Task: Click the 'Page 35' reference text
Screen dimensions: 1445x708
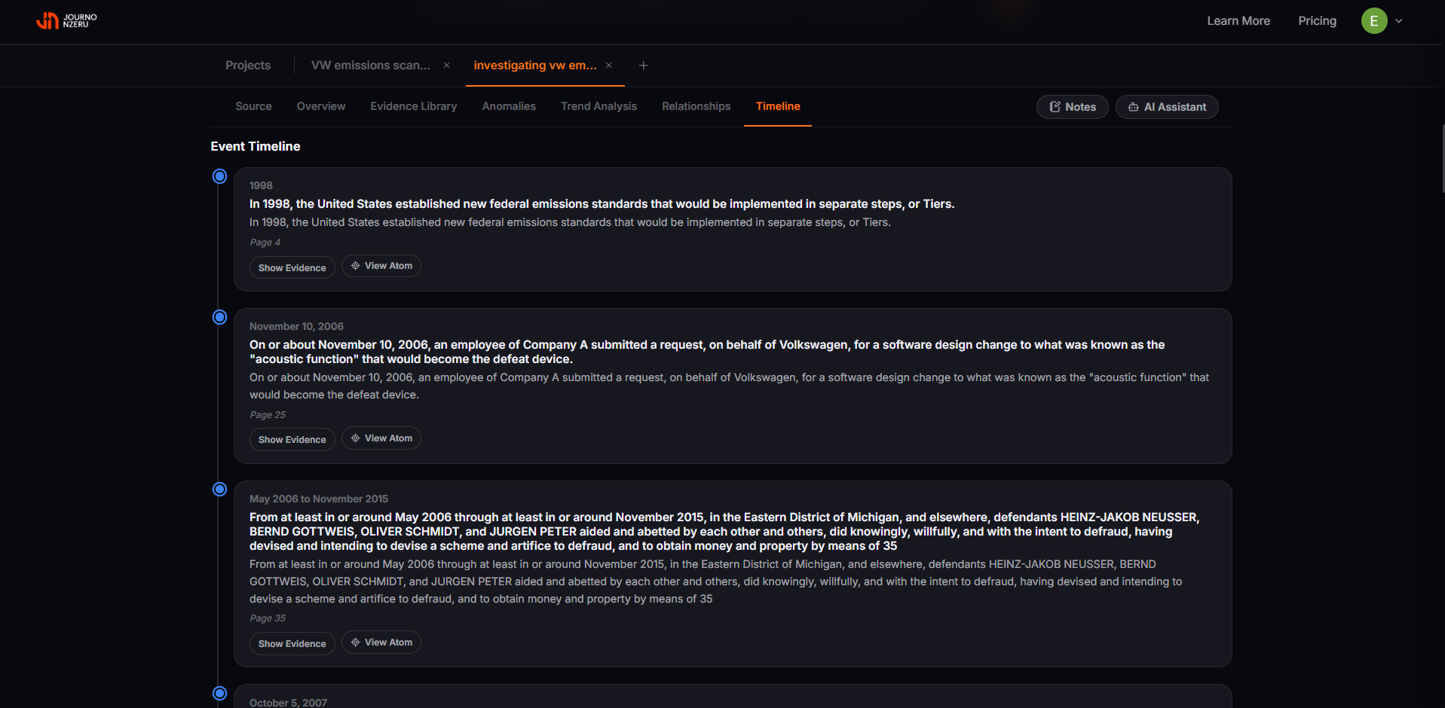Action: [x=268, y=618]
